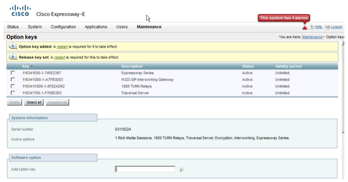Click the '1800 TURN Relays' description cell
348x182 pixels.
click(136, 86)
